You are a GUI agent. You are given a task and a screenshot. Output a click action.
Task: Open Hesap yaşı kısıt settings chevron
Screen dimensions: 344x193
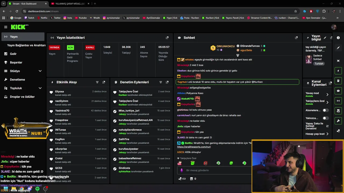[327, 134]
